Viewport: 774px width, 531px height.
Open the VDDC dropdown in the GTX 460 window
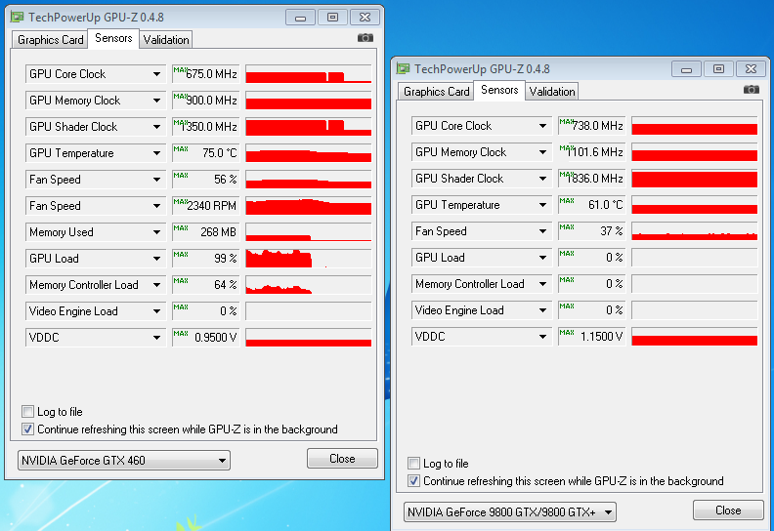coord(95,338)
